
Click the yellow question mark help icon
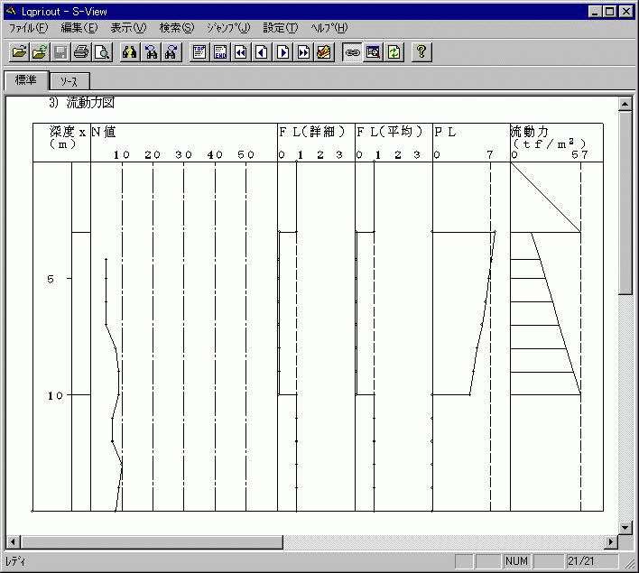coord(421,52)
